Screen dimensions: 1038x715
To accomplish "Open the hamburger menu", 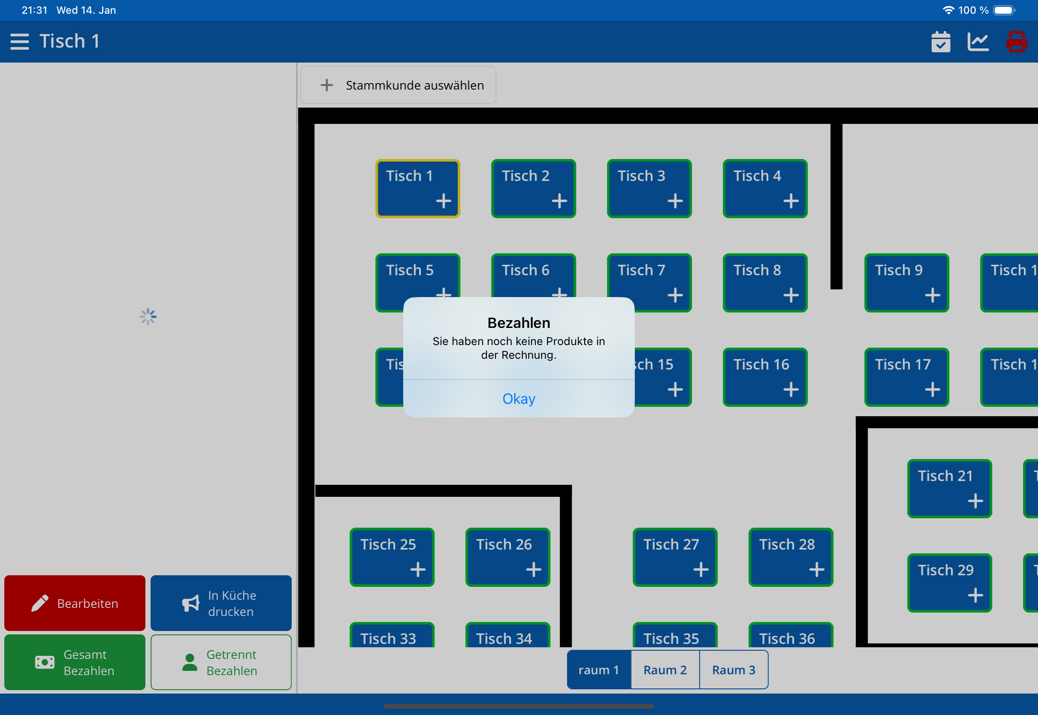I will click(x=20, y=42).
